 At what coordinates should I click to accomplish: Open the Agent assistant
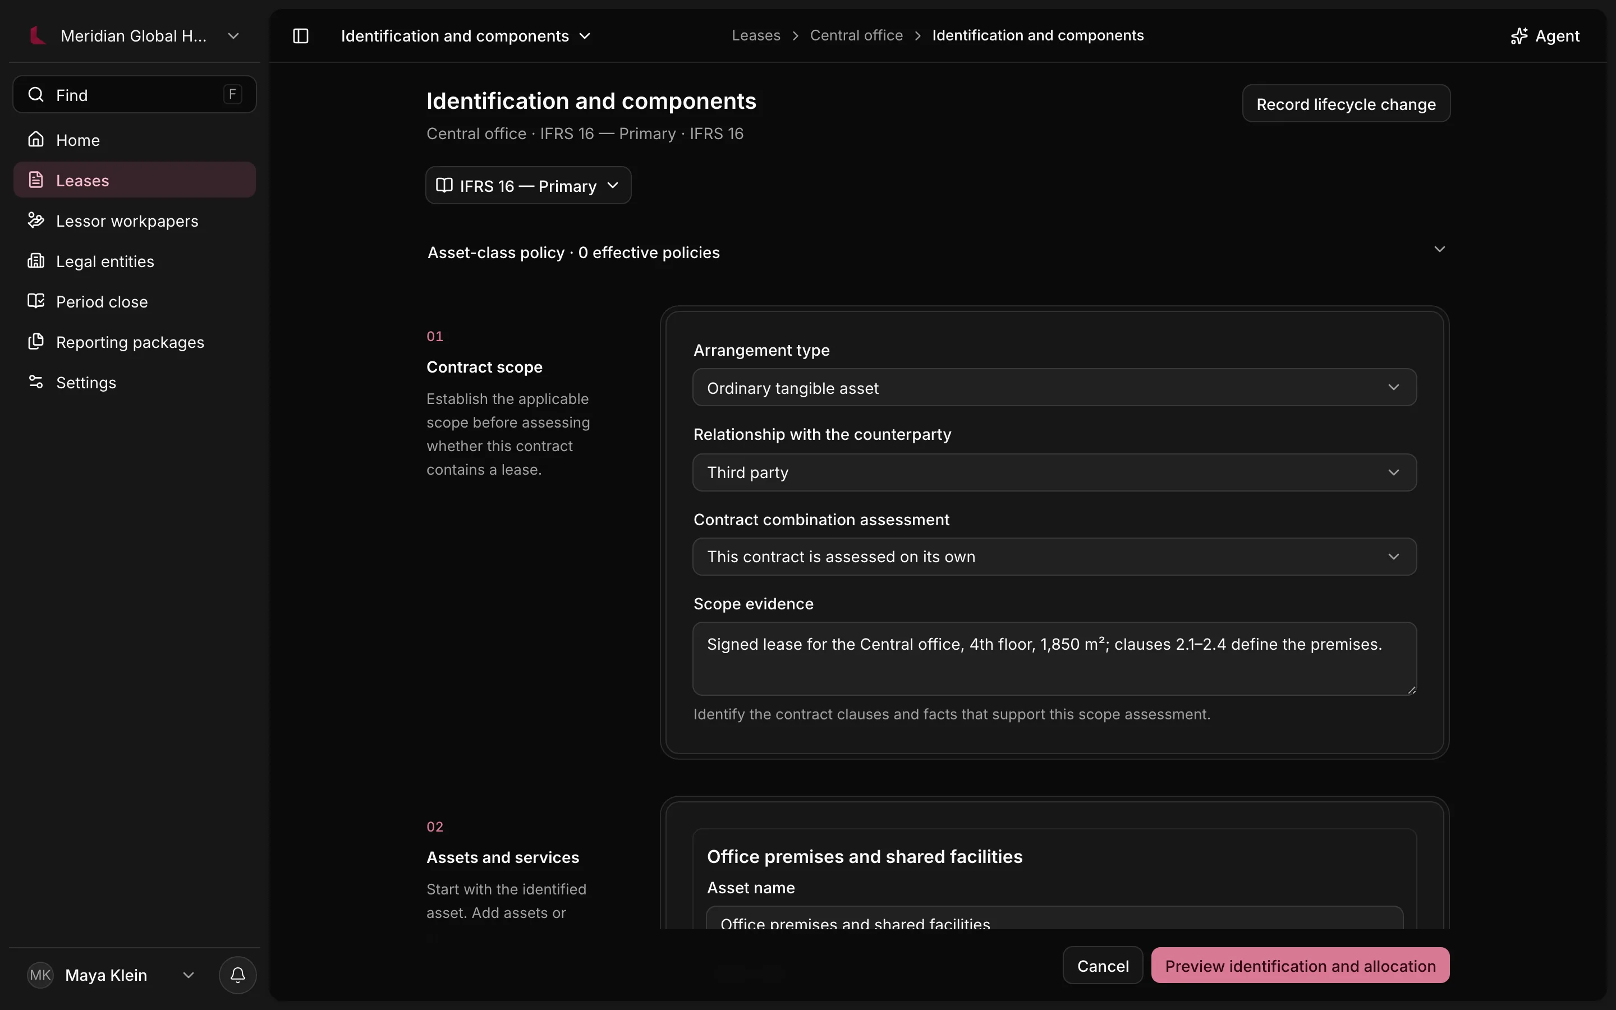[x=1545, y=36]
